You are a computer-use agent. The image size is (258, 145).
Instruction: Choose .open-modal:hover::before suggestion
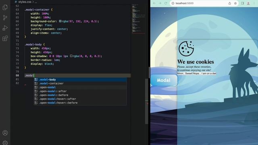[x=80, y=103]
